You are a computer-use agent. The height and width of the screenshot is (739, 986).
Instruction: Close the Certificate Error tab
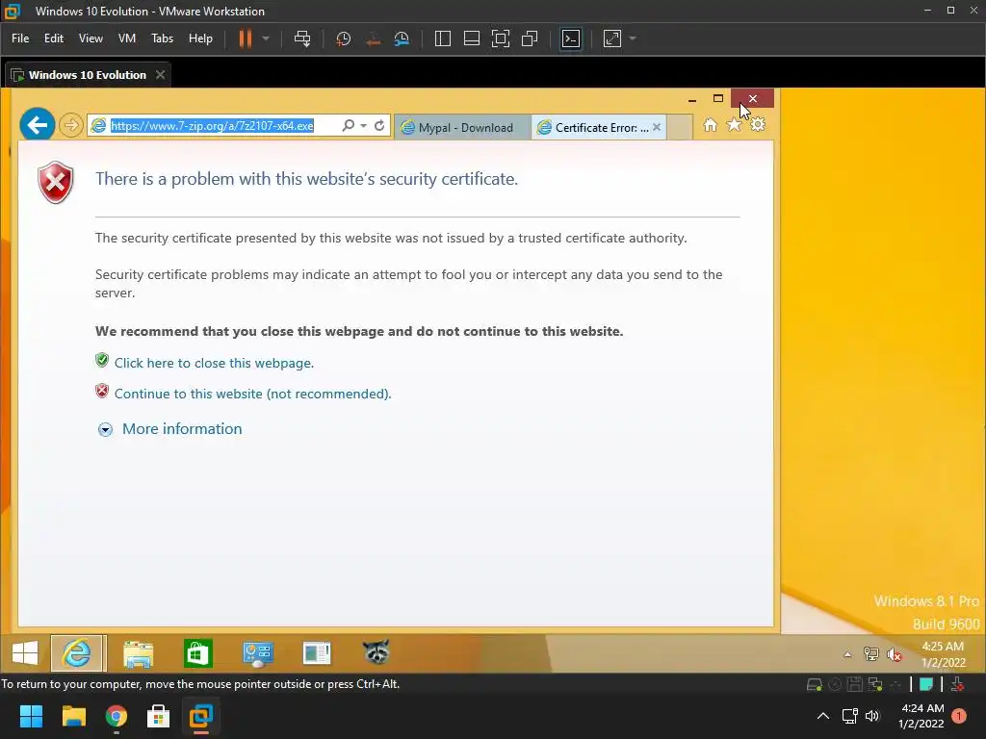coord(657,127)
